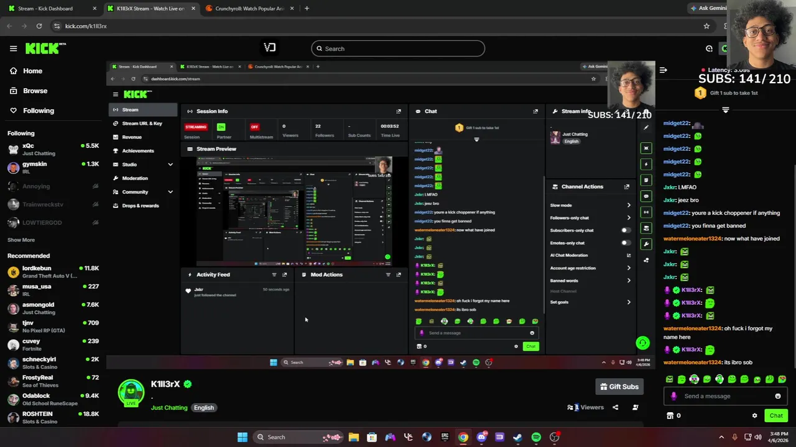Share the stream via share icon
The height and width of the screenshot is (447, 796).
615,407
